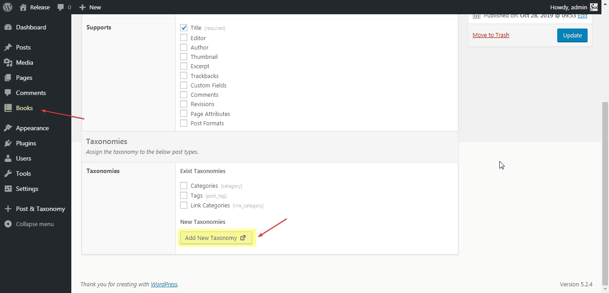609x293 pixels.
Task: Toggle the Tags taxonomy checkbox
Action: [x=184, y=195]
